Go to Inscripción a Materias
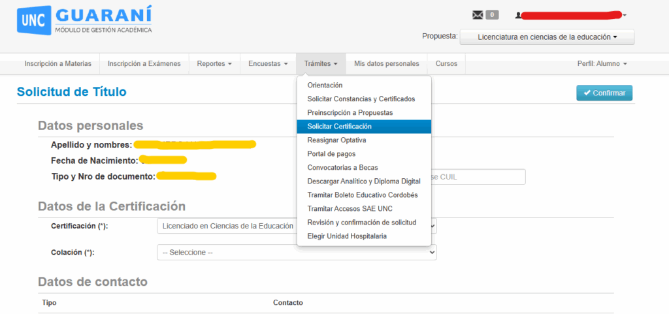The height and width of the screenshot is (314, 669). pos(57,64)
